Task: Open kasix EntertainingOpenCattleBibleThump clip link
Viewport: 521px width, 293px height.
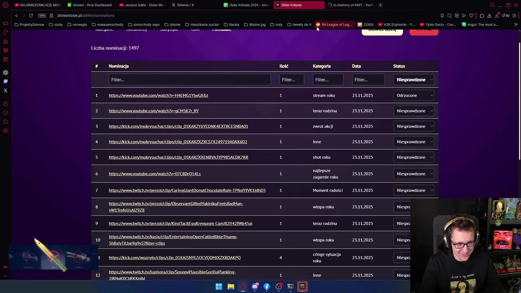Action: 173,240
